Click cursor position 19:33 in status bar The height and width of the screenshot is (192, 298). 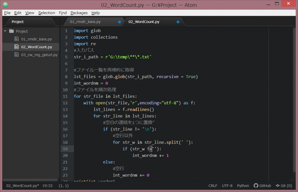tap(47, 186)
